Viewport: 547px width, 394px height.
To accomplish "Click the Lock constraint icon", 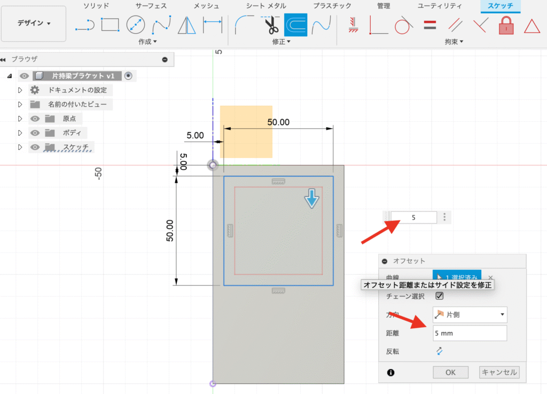I will click(x=505, y=25).
